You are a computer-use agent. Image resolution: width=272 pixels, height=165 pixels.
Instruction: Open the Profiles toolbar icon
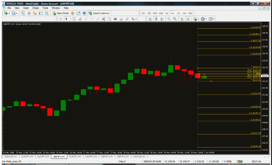click(13, 13)
